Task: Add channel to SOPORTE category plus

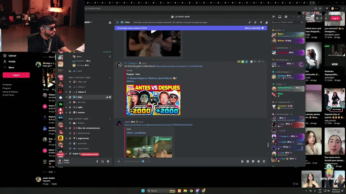Action: coord(110,119)
